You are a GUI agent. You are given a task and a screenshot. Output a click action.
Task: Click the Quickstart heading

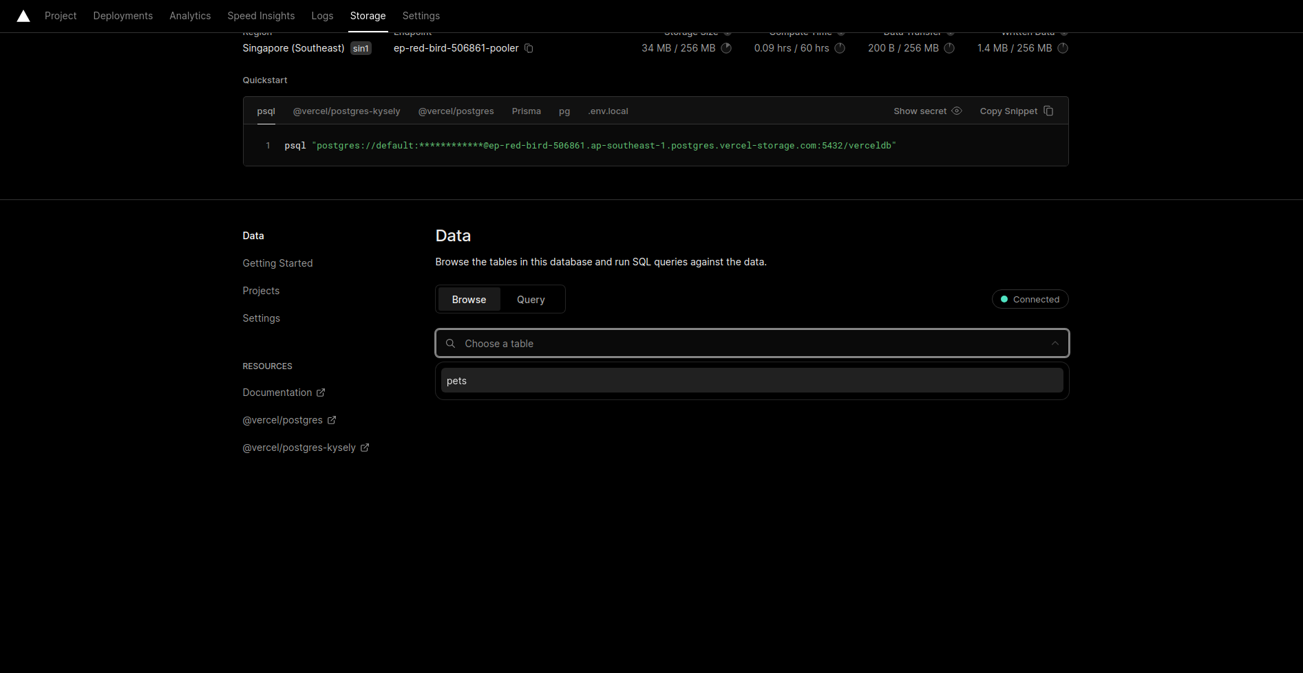point(265,80)
